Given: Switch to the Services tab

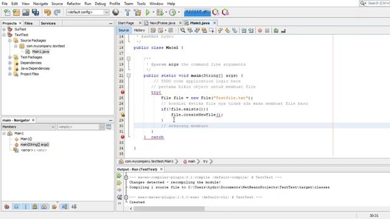Looking at the screenshot, I should [x=48, y=23].
